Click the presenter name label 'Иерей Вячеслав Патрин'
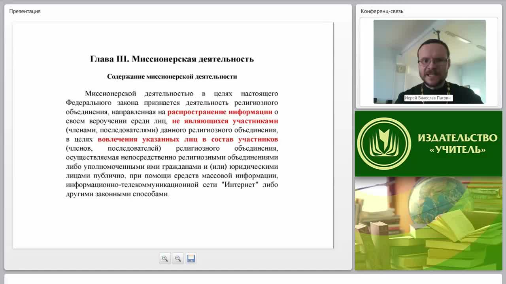This screenshot has height=284, width=506. pos(428,98)
